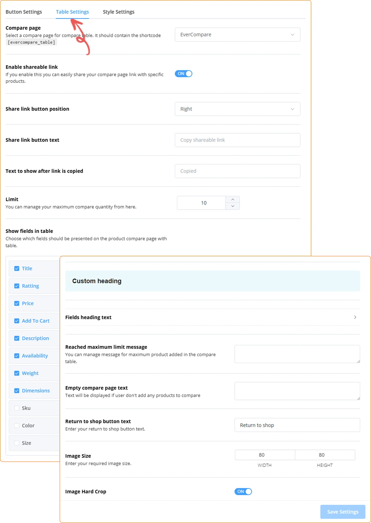Image resolution: width=371 pixels, height=523 pixels.
Task: Uncheck the Title field checkbox
Action: [17, 268]
